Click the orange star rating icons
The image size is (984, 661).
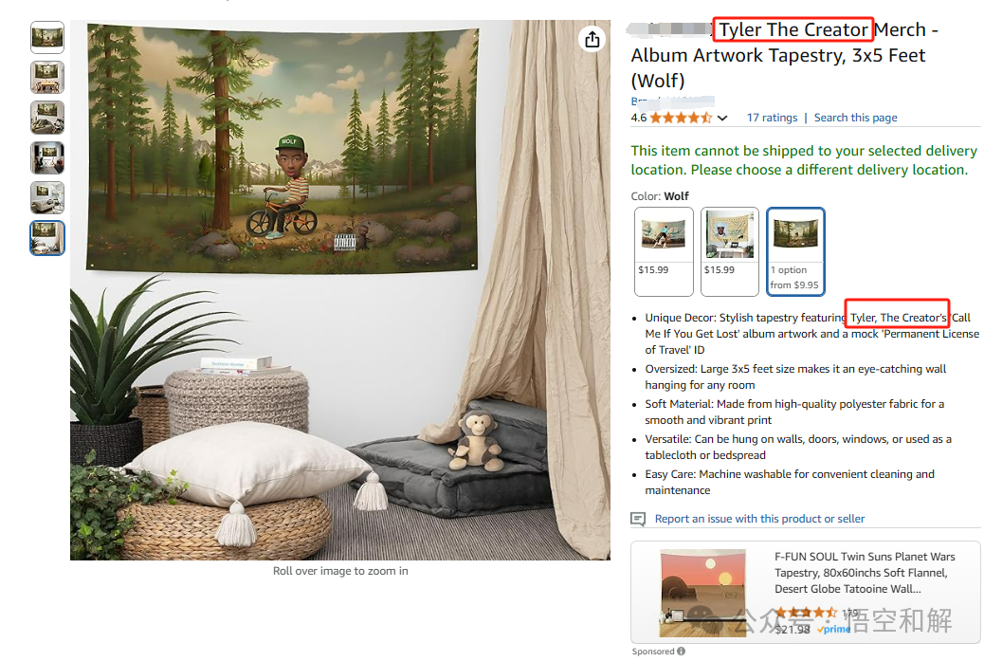(x=681, y=118)
